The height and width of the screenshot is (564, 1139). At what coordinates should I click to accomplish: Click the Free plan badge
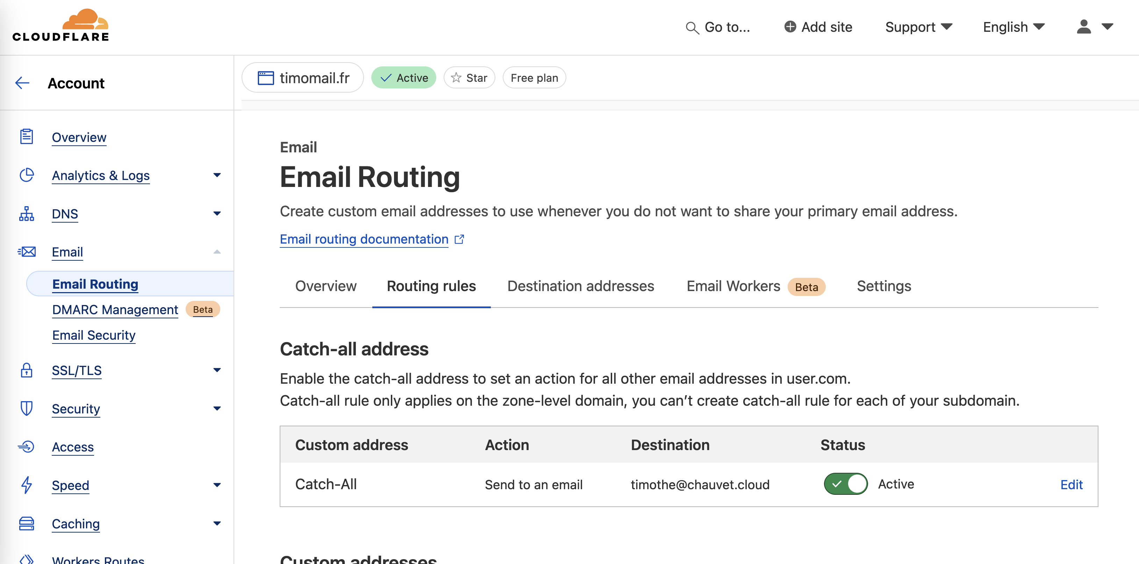pos(534,78)
